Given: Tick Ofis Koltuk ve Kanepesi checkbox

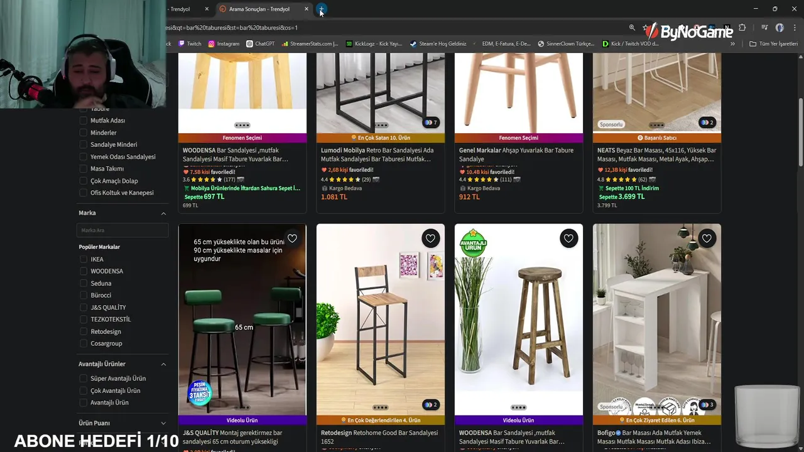Looking at the screenshot, I should (x=83, y=193).
